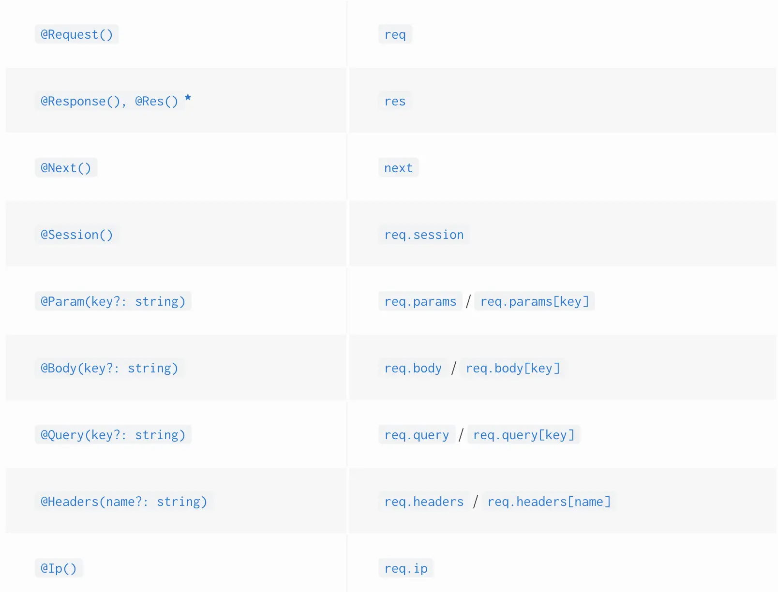Click the @Request() decorator code
Image resolution: width=778 pixels, height=592 pixels.
pos(76,34)
